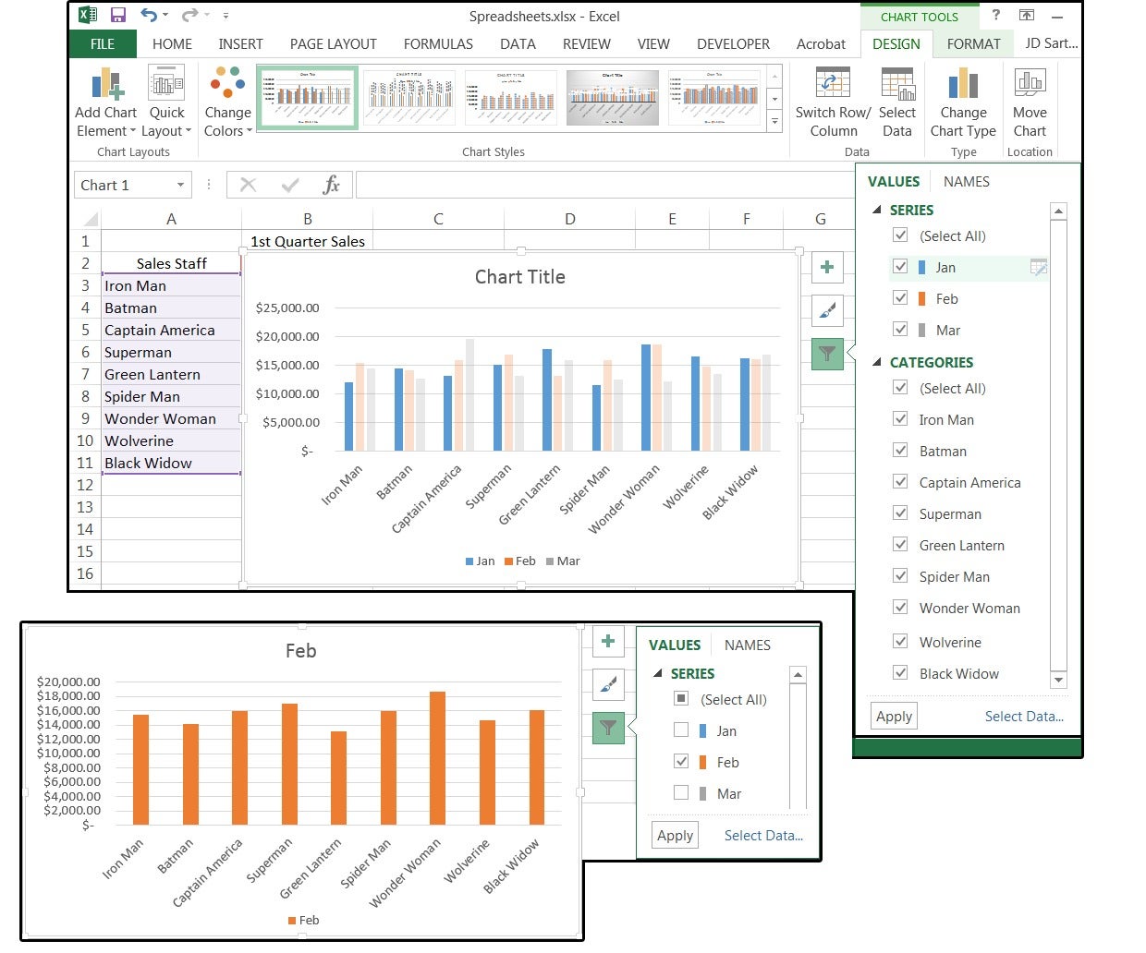Click the formula bar cancel X icon

pyautogui.click(x=248, y=185)
